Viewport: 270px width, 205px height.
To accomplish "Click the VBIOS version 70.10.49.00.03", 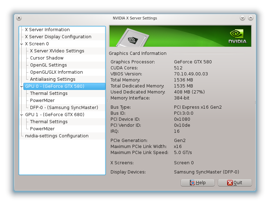I will click(x=191, y=74).
